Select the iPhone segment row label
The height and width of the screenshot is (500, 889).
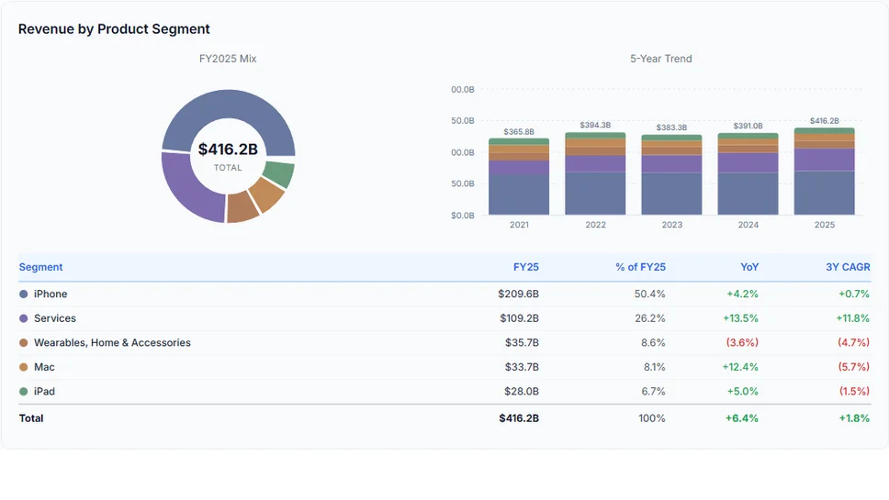(51, 294)
